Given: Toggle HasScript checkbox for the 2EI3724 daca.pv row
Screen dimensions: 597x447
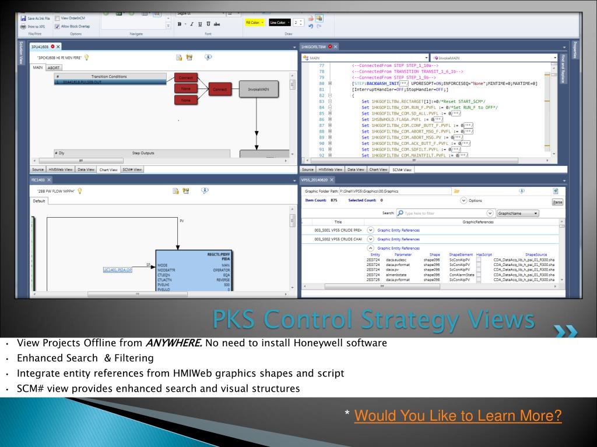Looking at the screenshot, I should pyautogui.click(x=479, y=270).
